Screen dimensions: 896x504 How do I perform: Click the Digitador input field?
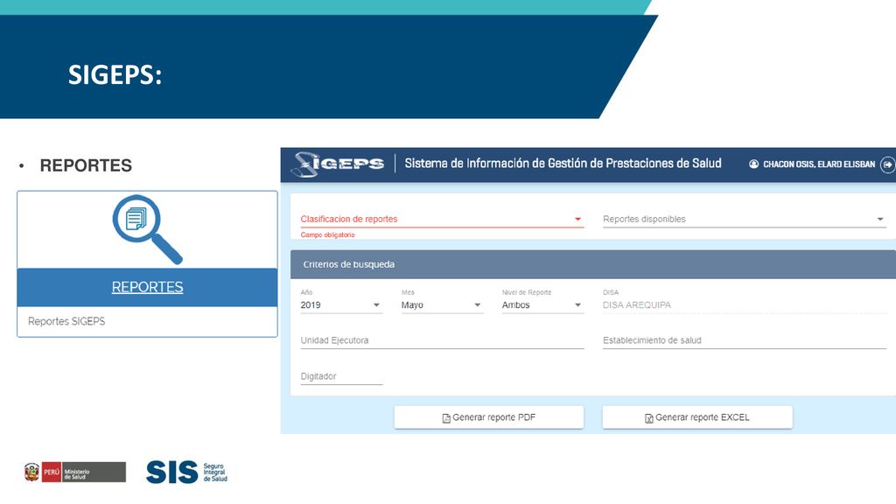[x=341, y=376]
